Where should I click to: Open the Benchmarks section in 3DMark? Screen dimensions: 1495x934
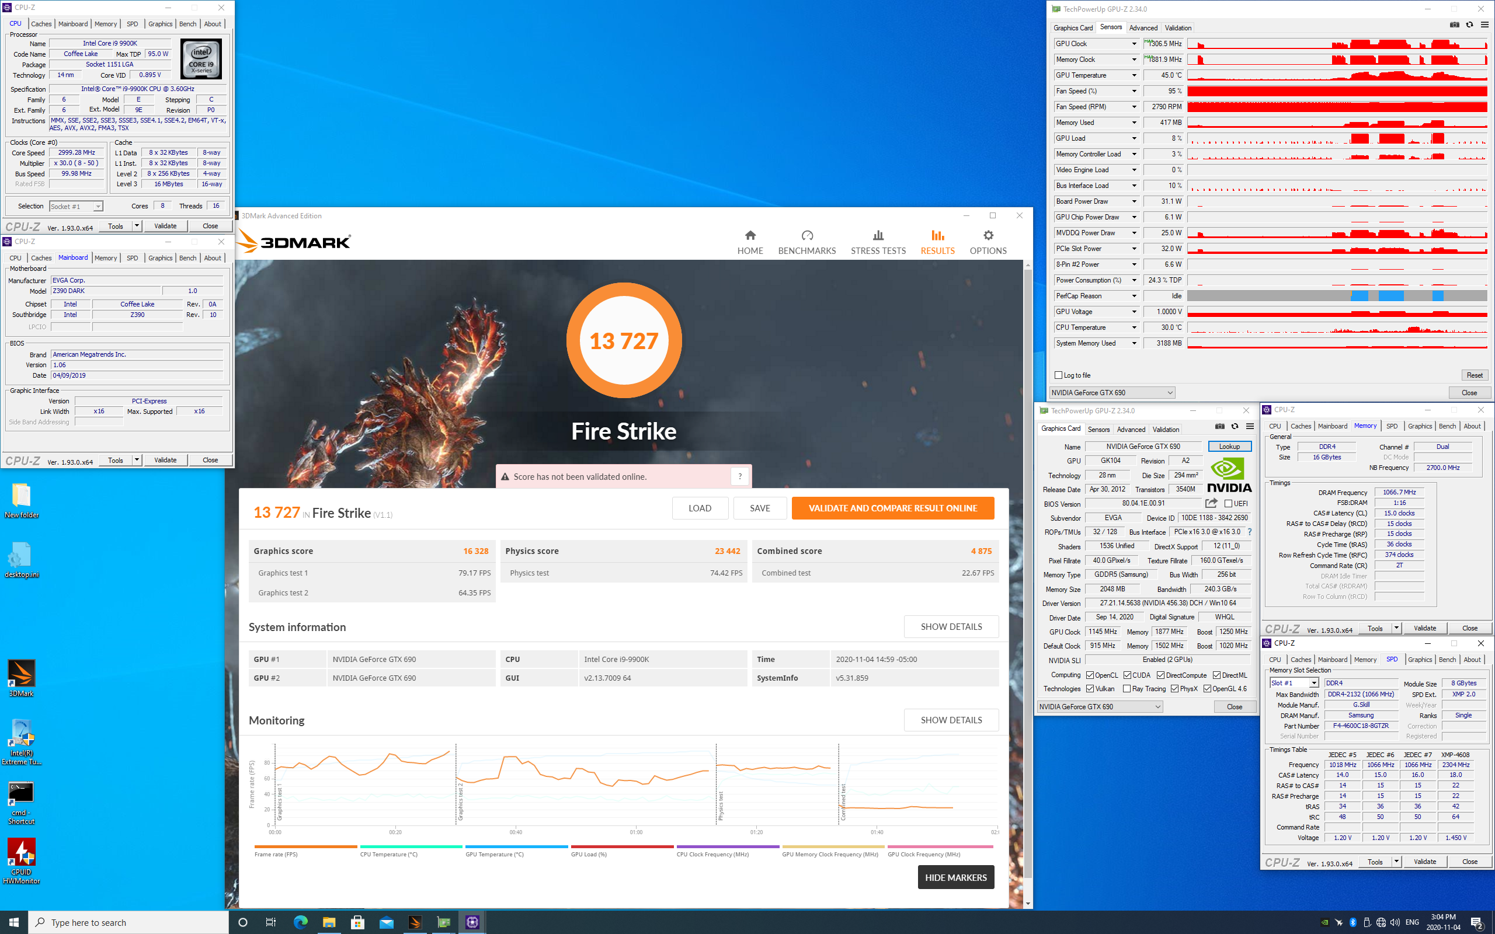click(x=807, y=243)
